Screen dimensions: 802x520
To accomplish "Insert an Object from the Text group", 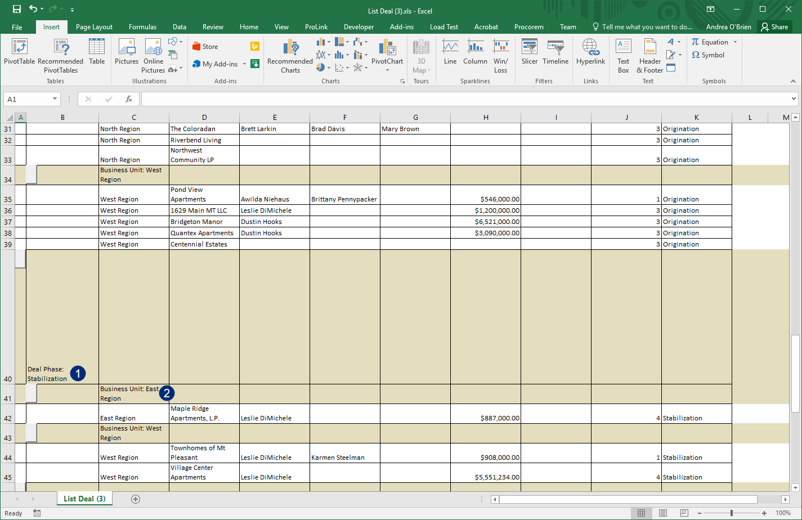I will [x=671, y=68].
